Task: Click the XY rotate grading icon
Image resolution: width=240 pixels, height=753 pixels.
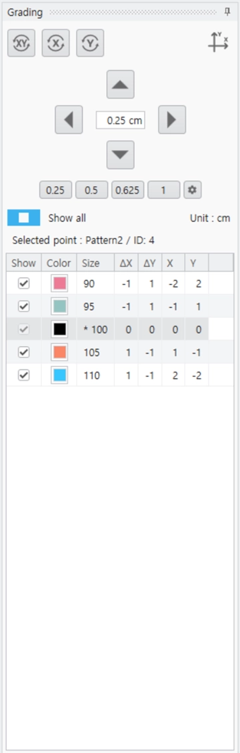Action: (x=21, y=43)
